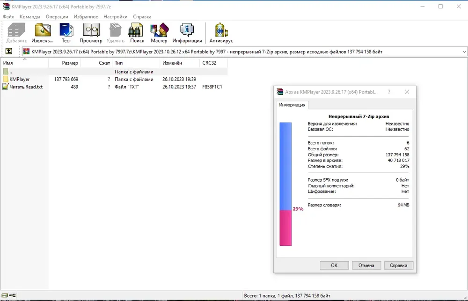Sort by the Изменён column header
Image resolution: width=468 pixels, height=301 pixels.
pos(180,63)
